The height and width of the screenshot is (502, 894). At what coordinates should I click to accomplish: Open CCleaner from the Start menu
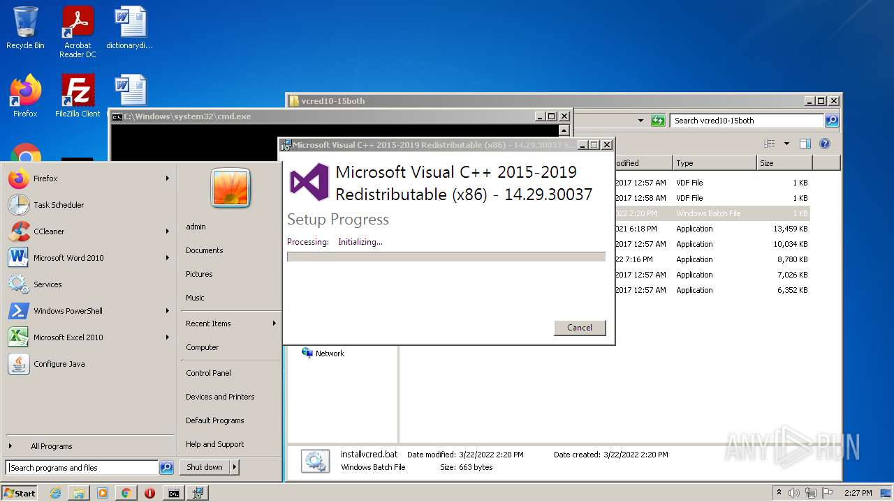(x=88, y=231)
